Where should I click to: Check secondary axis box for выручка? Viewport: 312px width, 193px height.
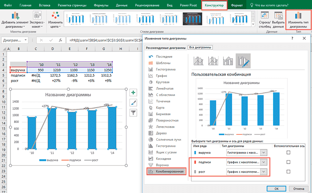[288, 153]
